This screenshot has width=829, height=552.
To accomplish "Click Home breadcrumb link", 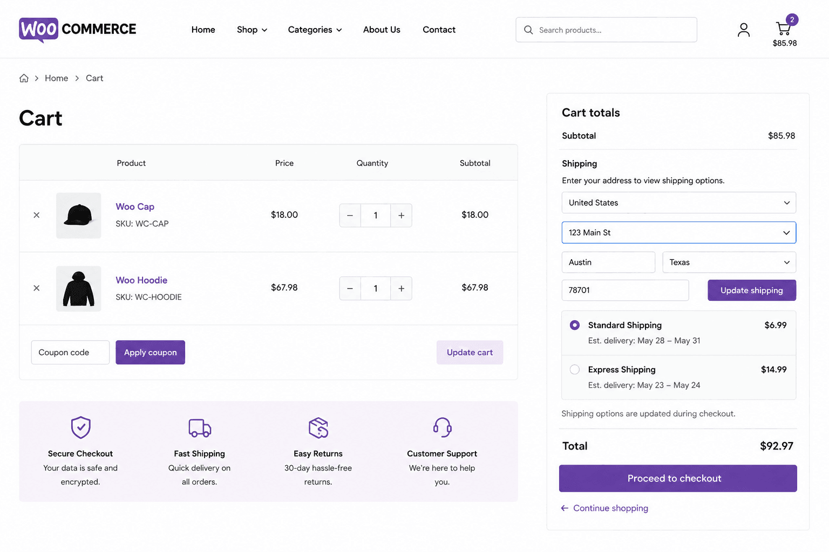I will 57,78.
